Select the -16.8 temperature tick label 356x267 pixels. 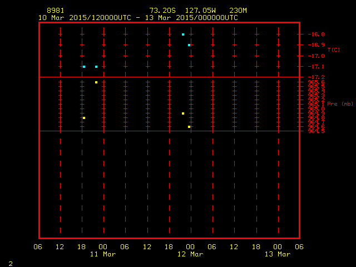[316, 34]
